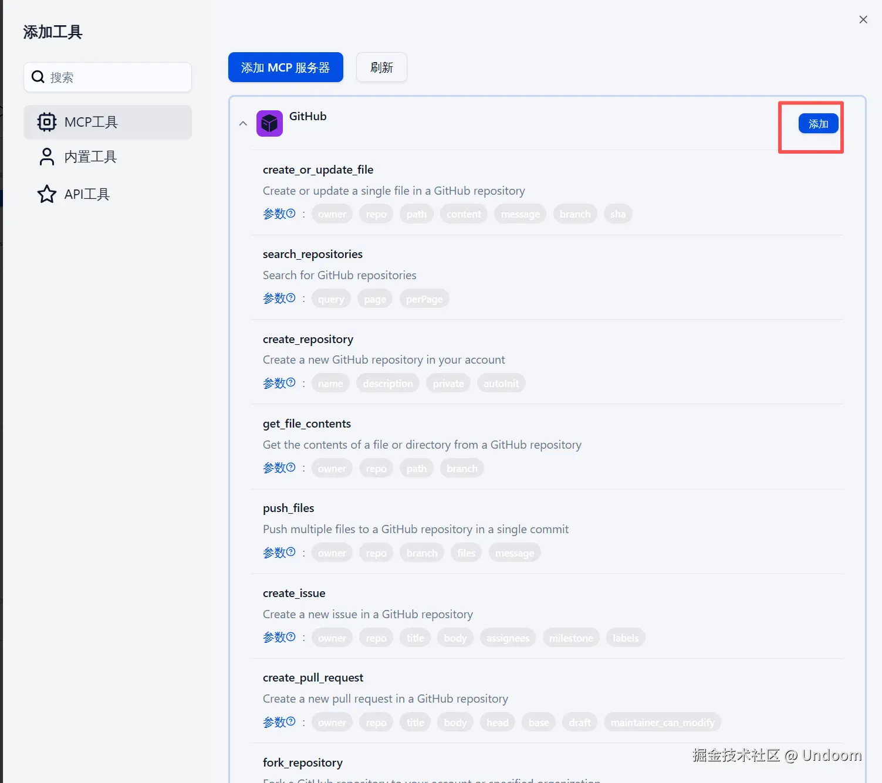Screen dimensions: 882x783
Task: Click the 'name' parameter chip
Action: click(x=330, y=383)
